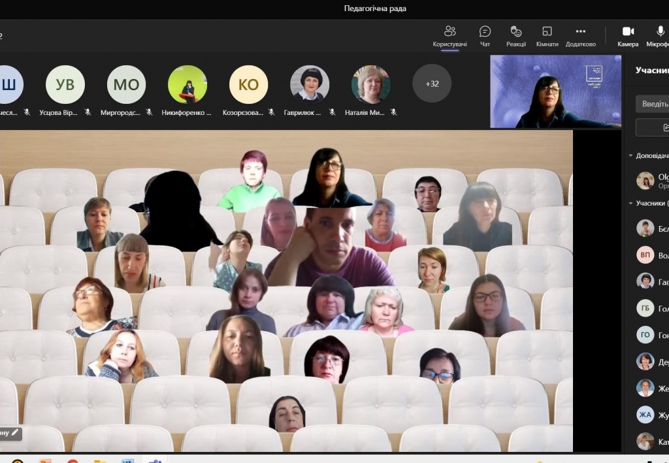Select the МО Миргородська participant avatar
This screenshot has height=463, width=669.
click(126, 85)
